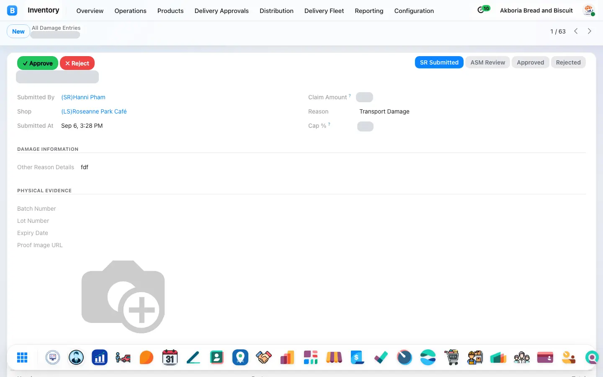Select the ASM Review status stage
603x377 pixels.
tap(488, 62)
